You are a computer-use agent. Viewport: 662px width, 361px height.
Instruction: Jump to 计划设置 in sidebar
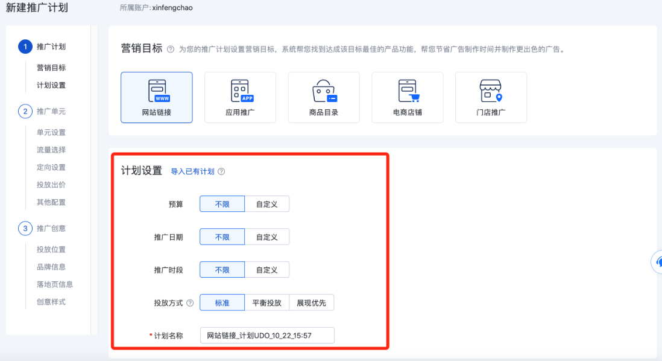click(x=51, y=85)
